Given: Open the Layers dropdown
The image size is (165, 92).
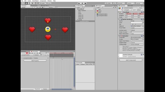Looking at the screenshot, I should click(131, 3).
